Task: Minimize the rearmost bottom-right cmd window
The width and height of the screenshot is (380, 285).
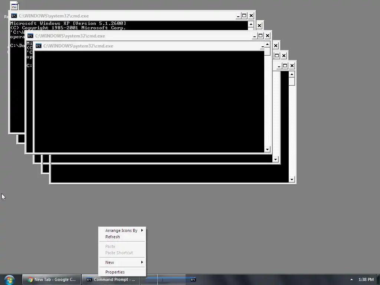Action: [x=279, y=66]
